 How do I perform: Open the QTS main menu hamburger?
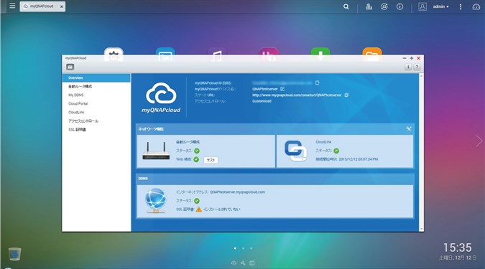pyautogui.click(x=12, y=6)
